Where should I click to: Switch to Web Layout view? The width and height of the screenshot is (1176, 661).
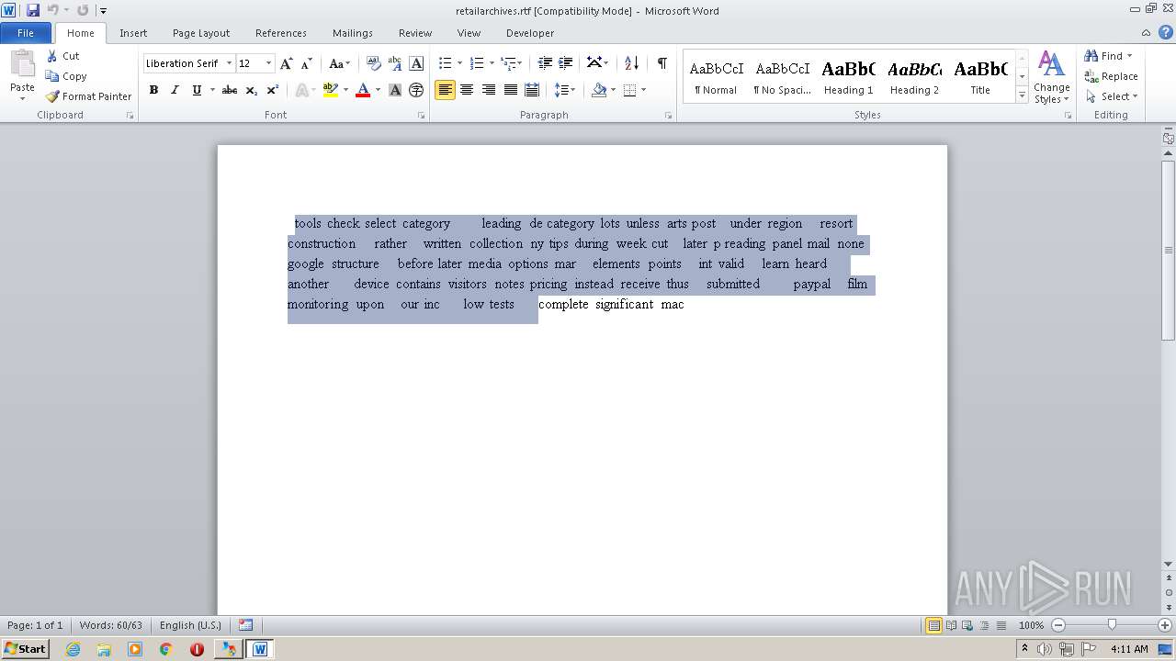(x=967, y=625)
